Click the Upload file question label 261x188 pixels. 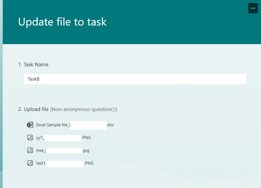(36, 109)
